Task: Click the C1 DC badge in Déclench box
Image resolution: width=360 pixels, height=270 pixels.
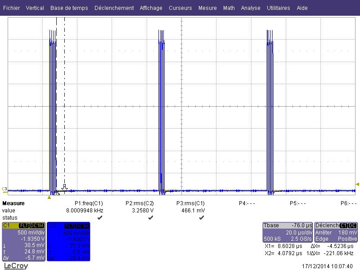Action: point(348,226)
